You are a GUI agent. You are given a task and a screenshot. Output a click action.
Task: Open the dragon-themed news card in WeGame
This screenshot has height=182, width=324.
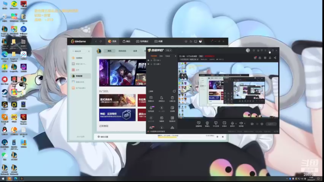[117, 100]
